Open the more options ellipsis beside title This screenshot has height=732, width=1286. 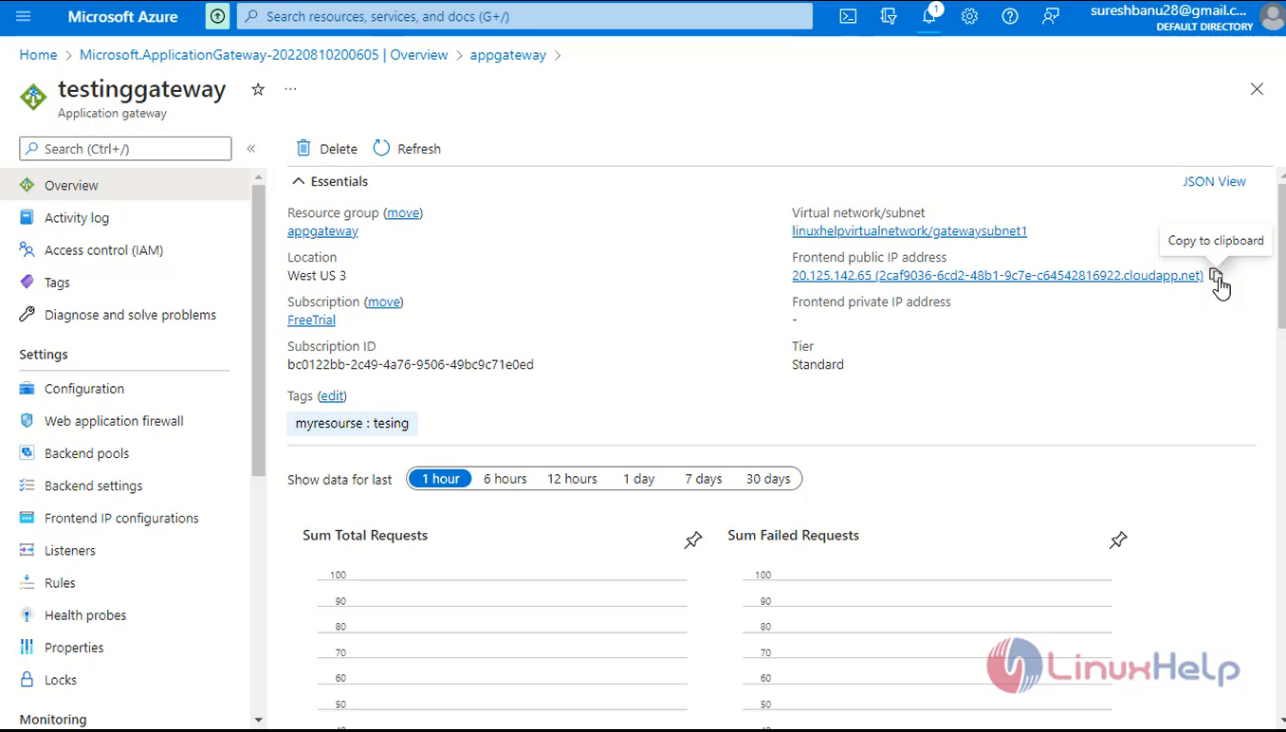290,89
